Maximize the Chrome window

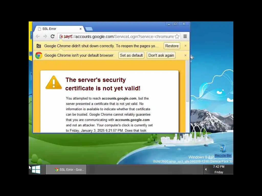coord(175,24)
